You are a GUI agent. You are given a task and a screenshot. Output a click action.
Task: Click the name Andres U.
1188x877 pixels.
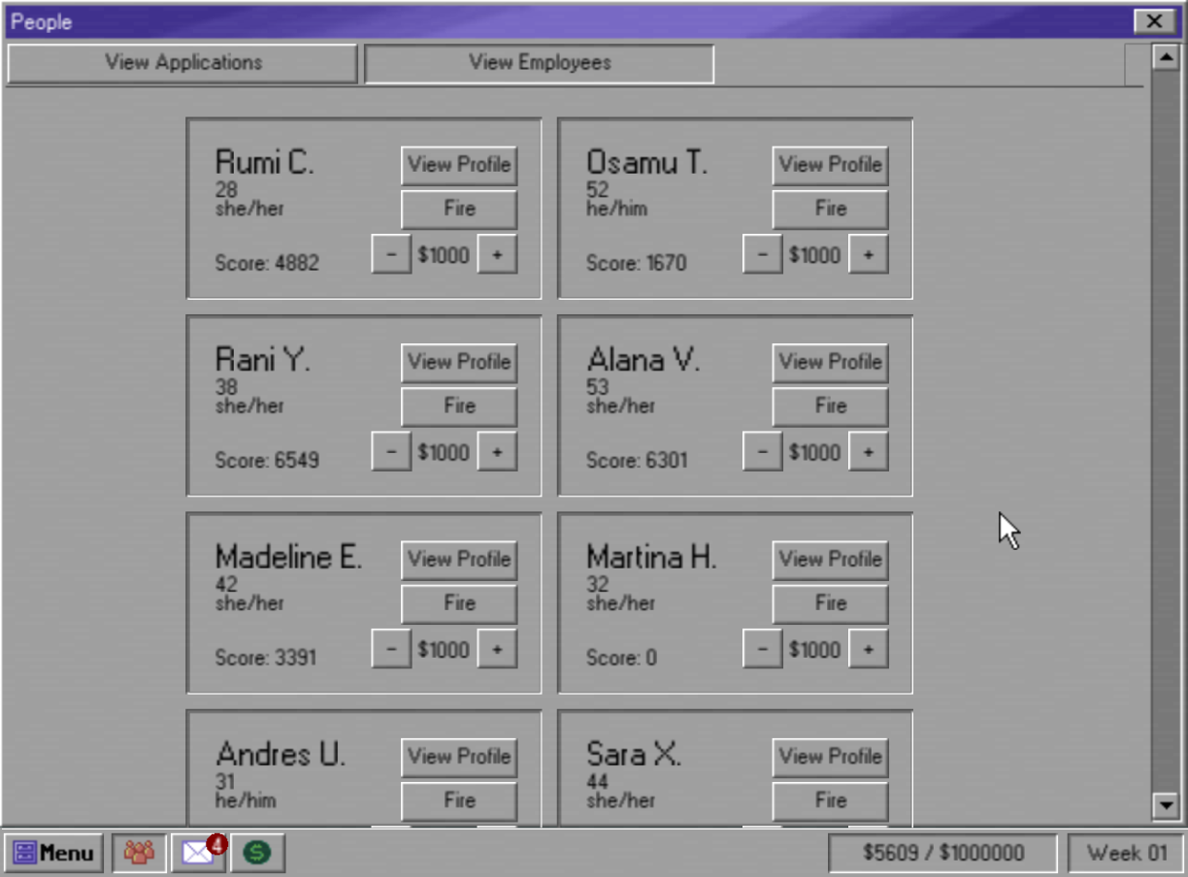(x=280, y=754)
